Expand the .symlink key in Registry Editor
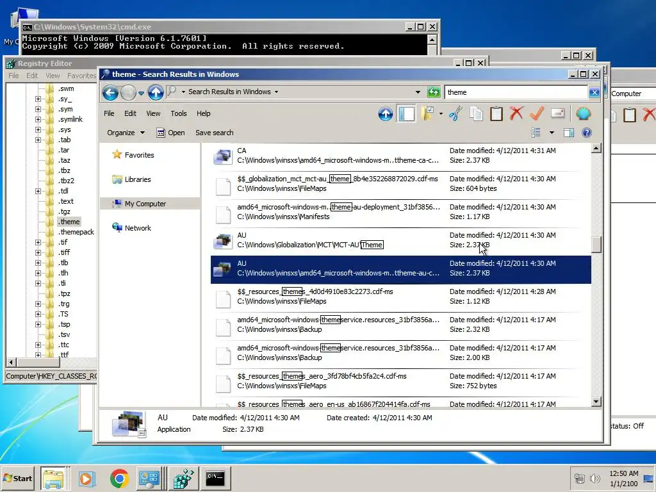This screenshot has height=492, width=656. pyautogui.click(x=38, y=120)
